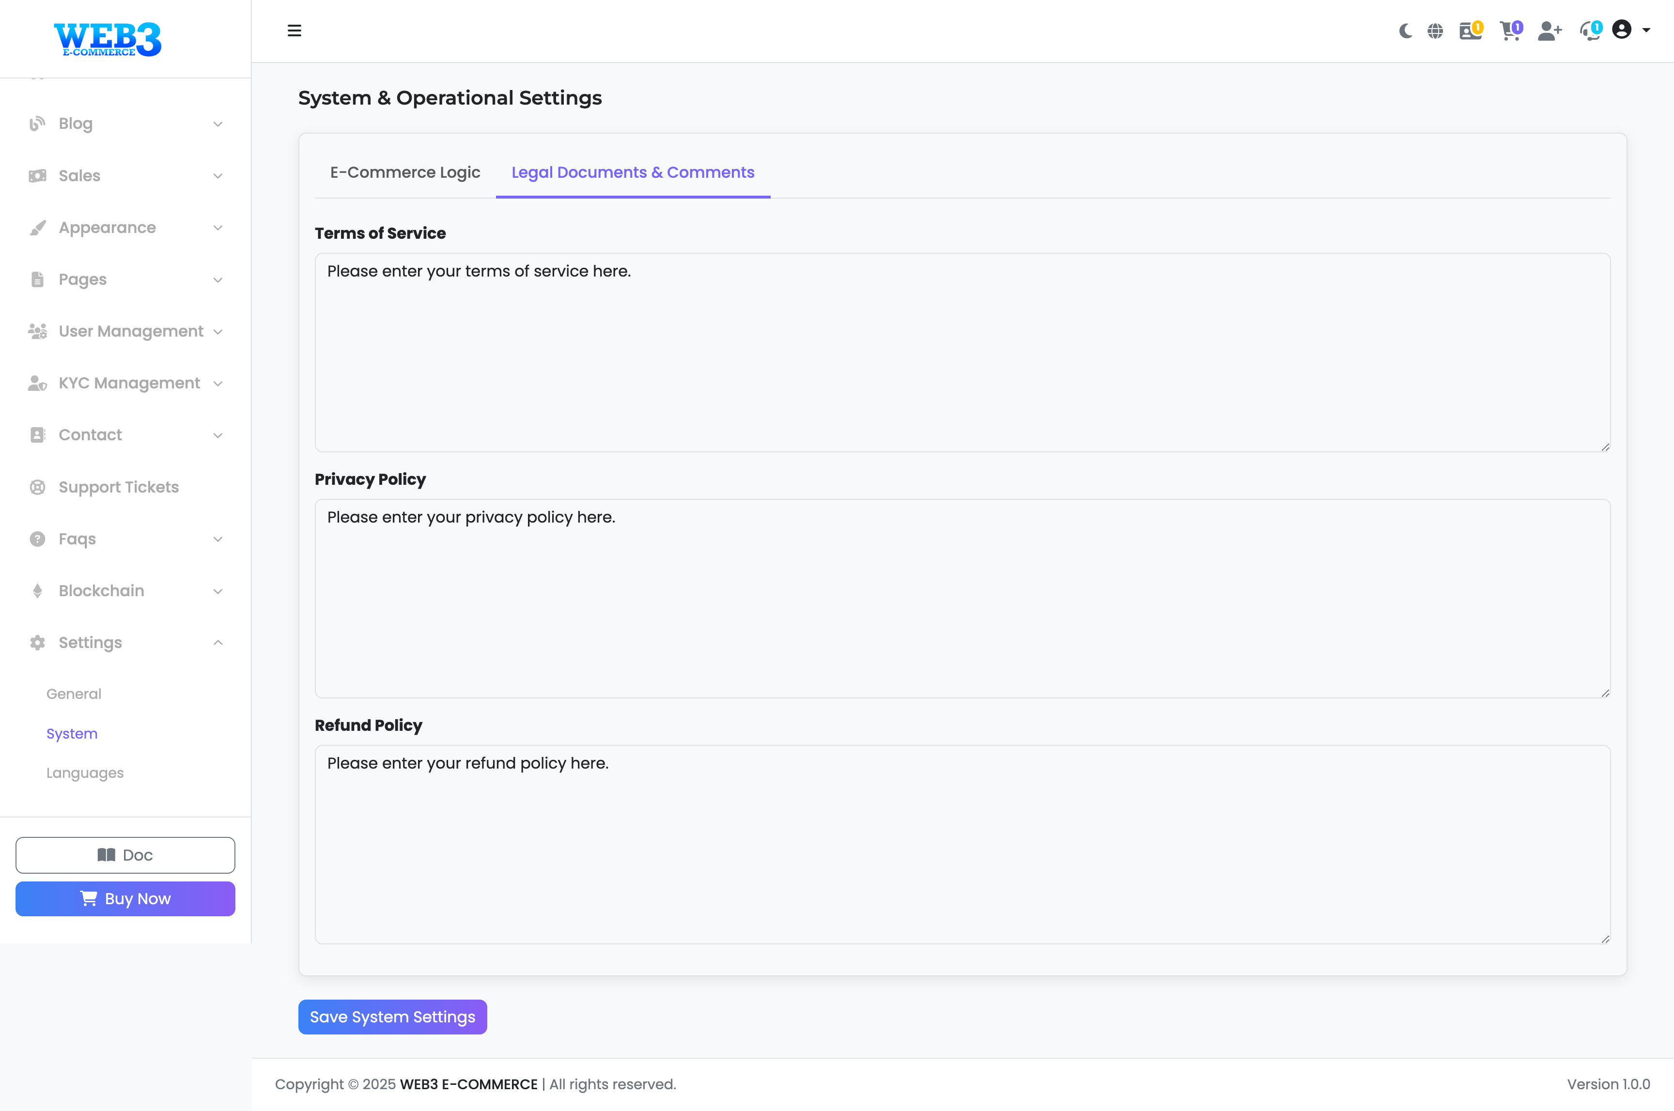The image size is (1674, 1111).
Task: Open the Doc button in the sidebar
Action: [x=125, y=855]
